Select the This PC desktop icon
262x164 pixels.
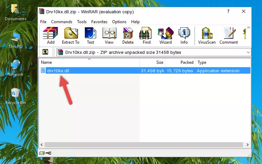click(15, 40)
